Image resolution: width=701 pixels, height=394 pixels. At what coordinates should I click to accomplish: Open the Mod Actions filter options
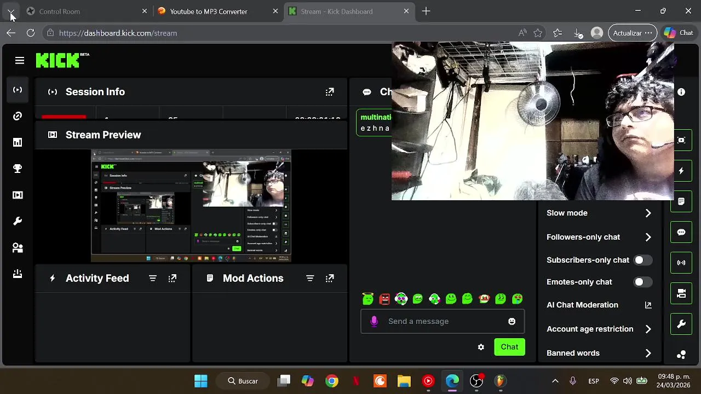[x=310, y=279]
